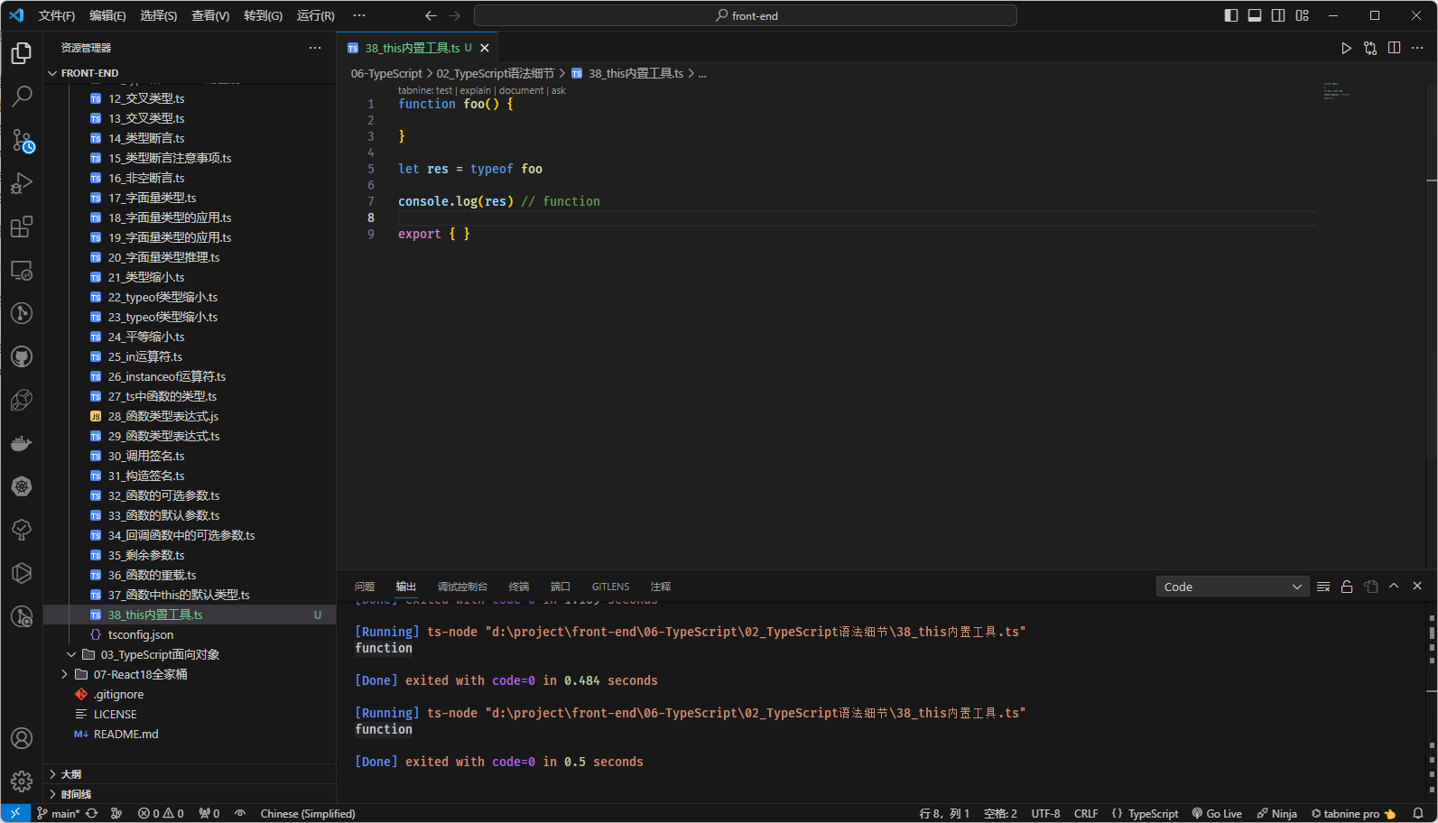
Task: Toggle the primary sidebar visibility
Action: tap(1230, 15)
